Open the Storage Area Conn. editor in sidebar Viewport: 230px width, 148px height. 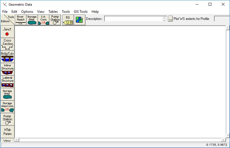[7, 107]
